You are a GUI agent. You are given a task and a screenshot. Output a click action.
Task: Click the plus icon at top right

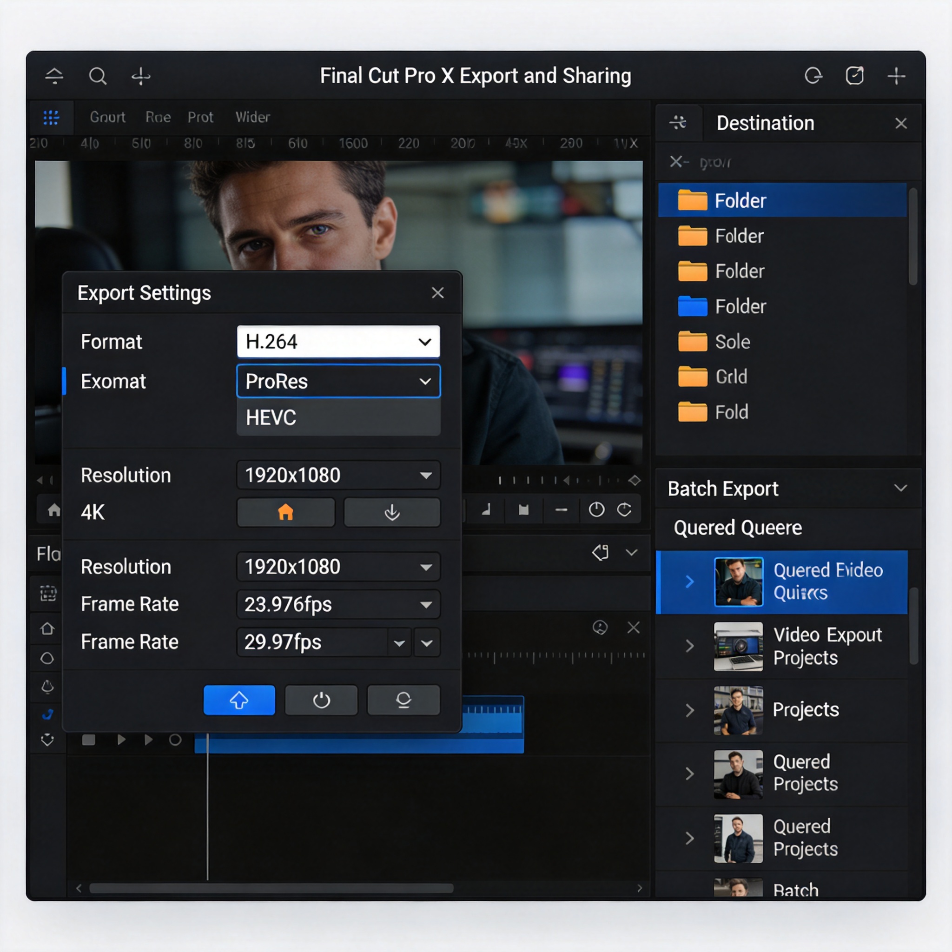coord(896,76)
